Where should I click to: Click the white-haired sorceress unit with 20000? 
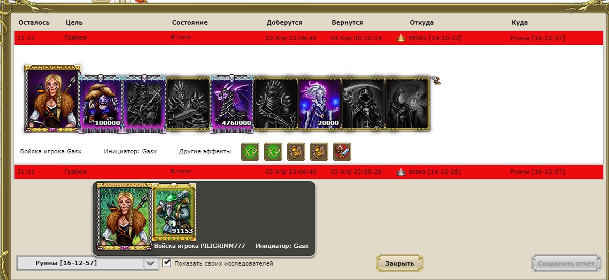tap(319, 104)
